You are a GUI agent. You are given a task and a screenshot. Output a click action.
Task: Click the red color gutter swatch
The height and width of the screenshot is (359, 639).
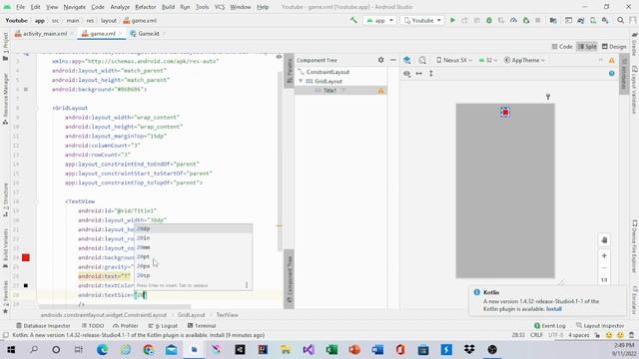pyautogui.click(x=26, y=257)
